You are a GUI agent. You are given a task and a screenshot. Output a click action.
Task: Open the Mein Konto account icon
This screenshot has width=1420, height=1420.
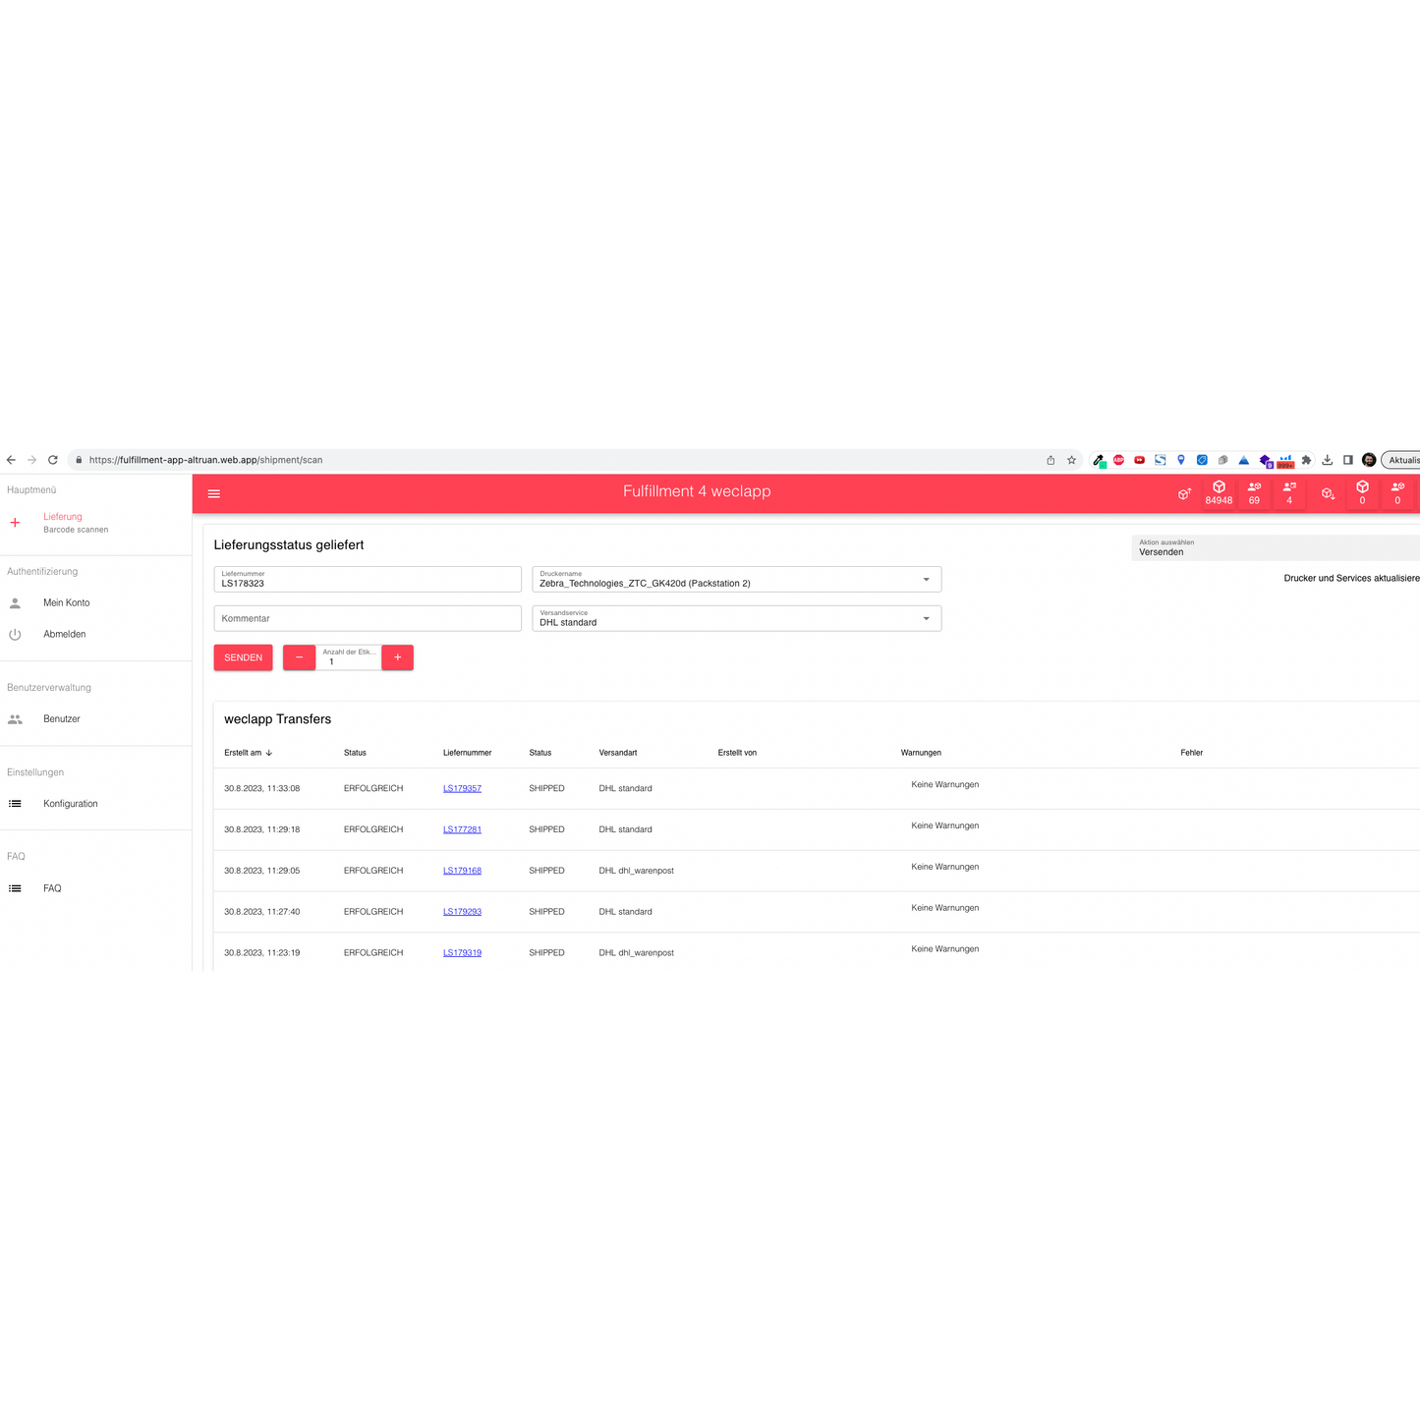[x=15, y=602]
